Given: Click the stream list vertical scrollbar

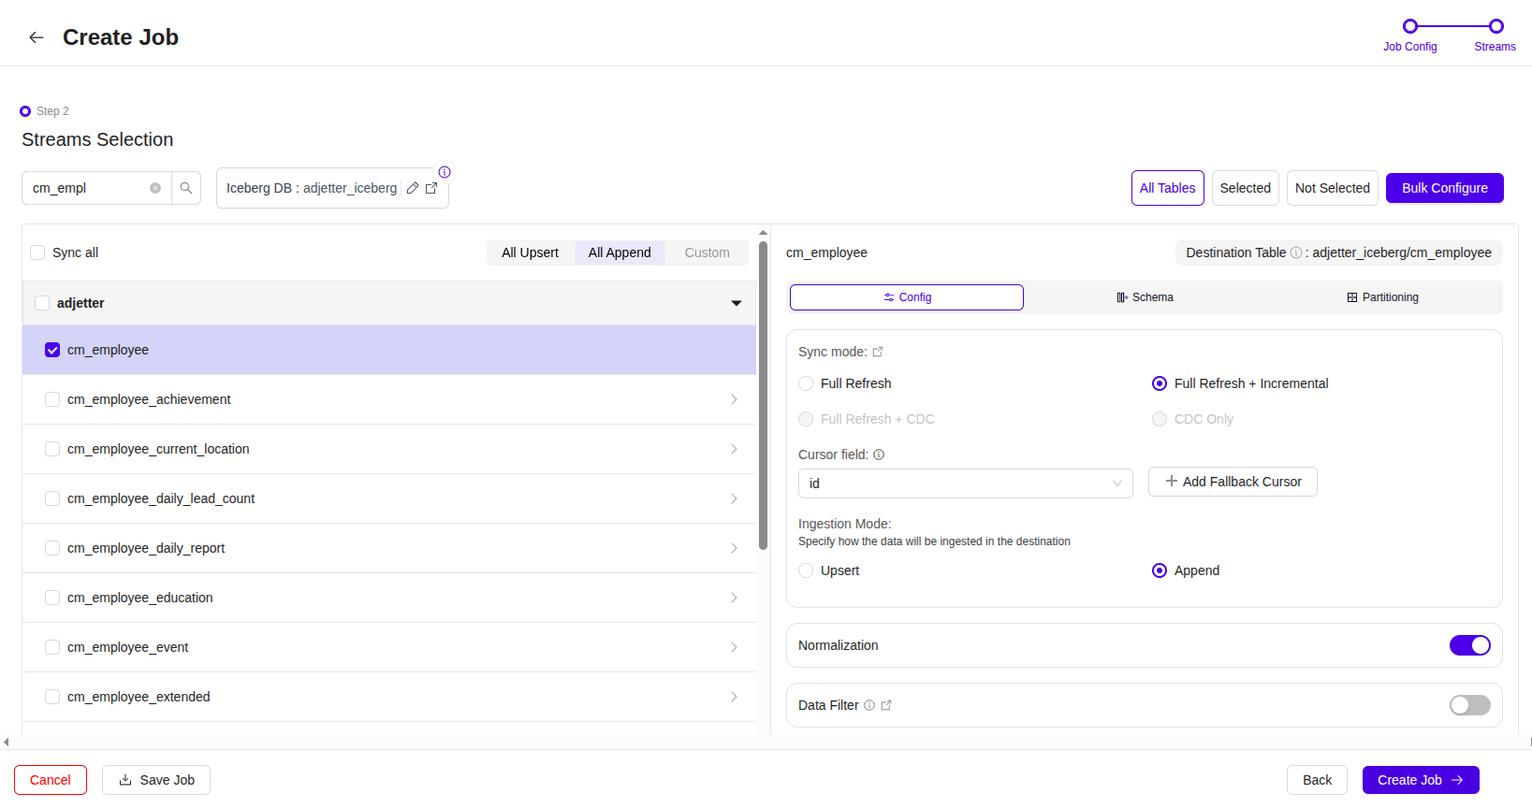Looking at the screenshot, I should [763, 395].
